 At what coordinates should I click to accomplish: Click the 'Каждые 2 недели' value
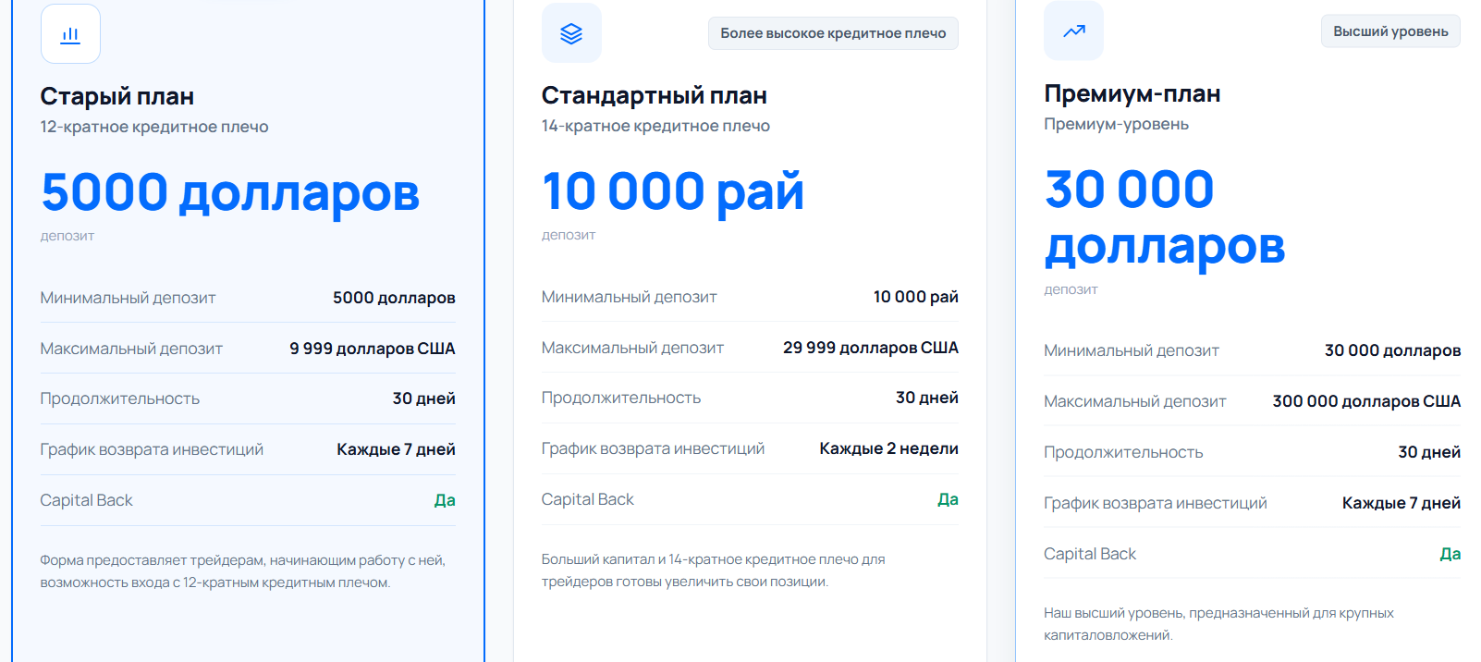coord(888,448)
